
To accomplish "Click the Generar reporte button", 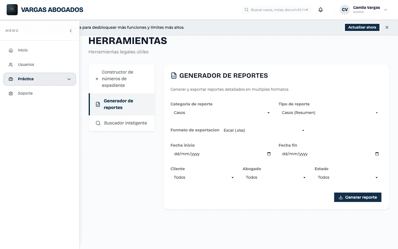I will coord(358,197).
